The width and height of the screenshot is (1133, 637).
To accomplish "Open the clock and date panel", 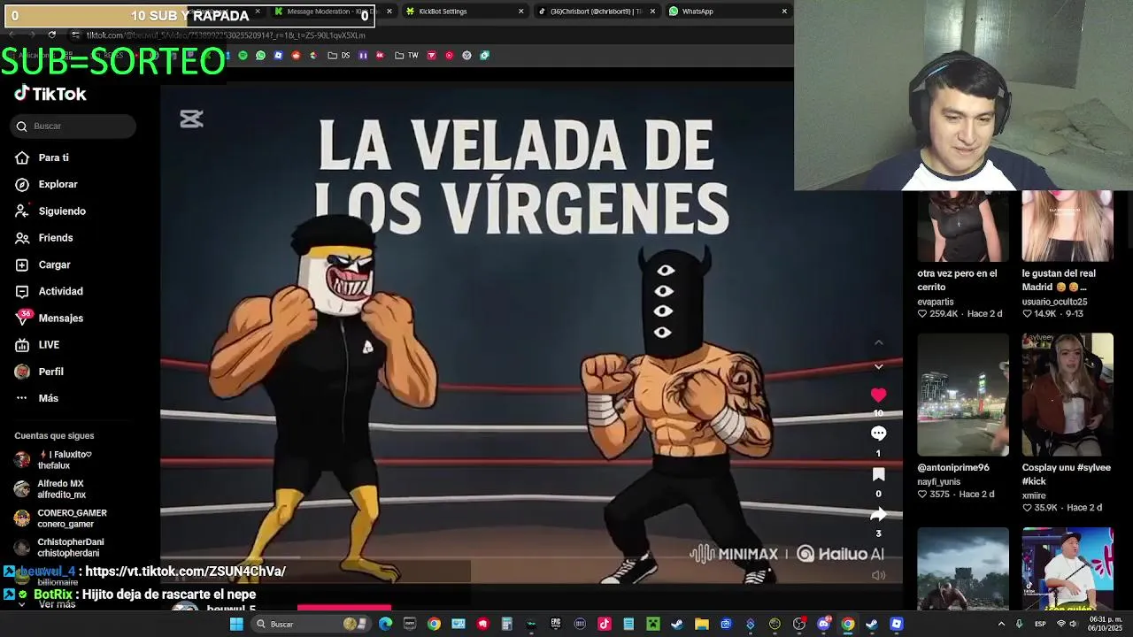I will [x=1105, y=624].
